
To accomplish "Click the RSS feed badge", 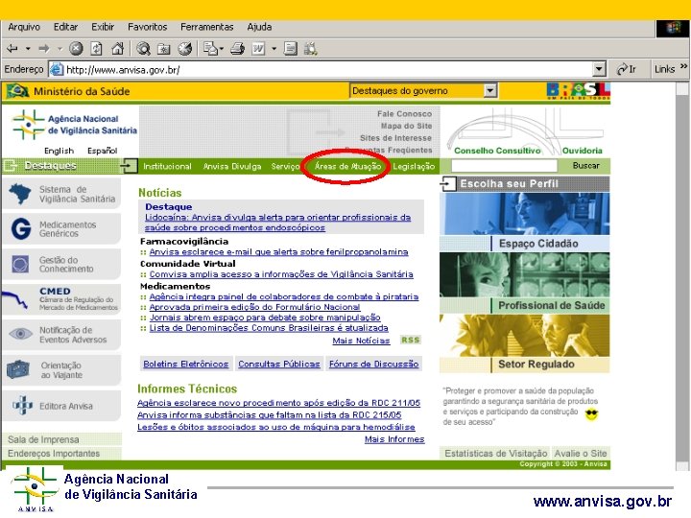I will click(x=411, y=340).
